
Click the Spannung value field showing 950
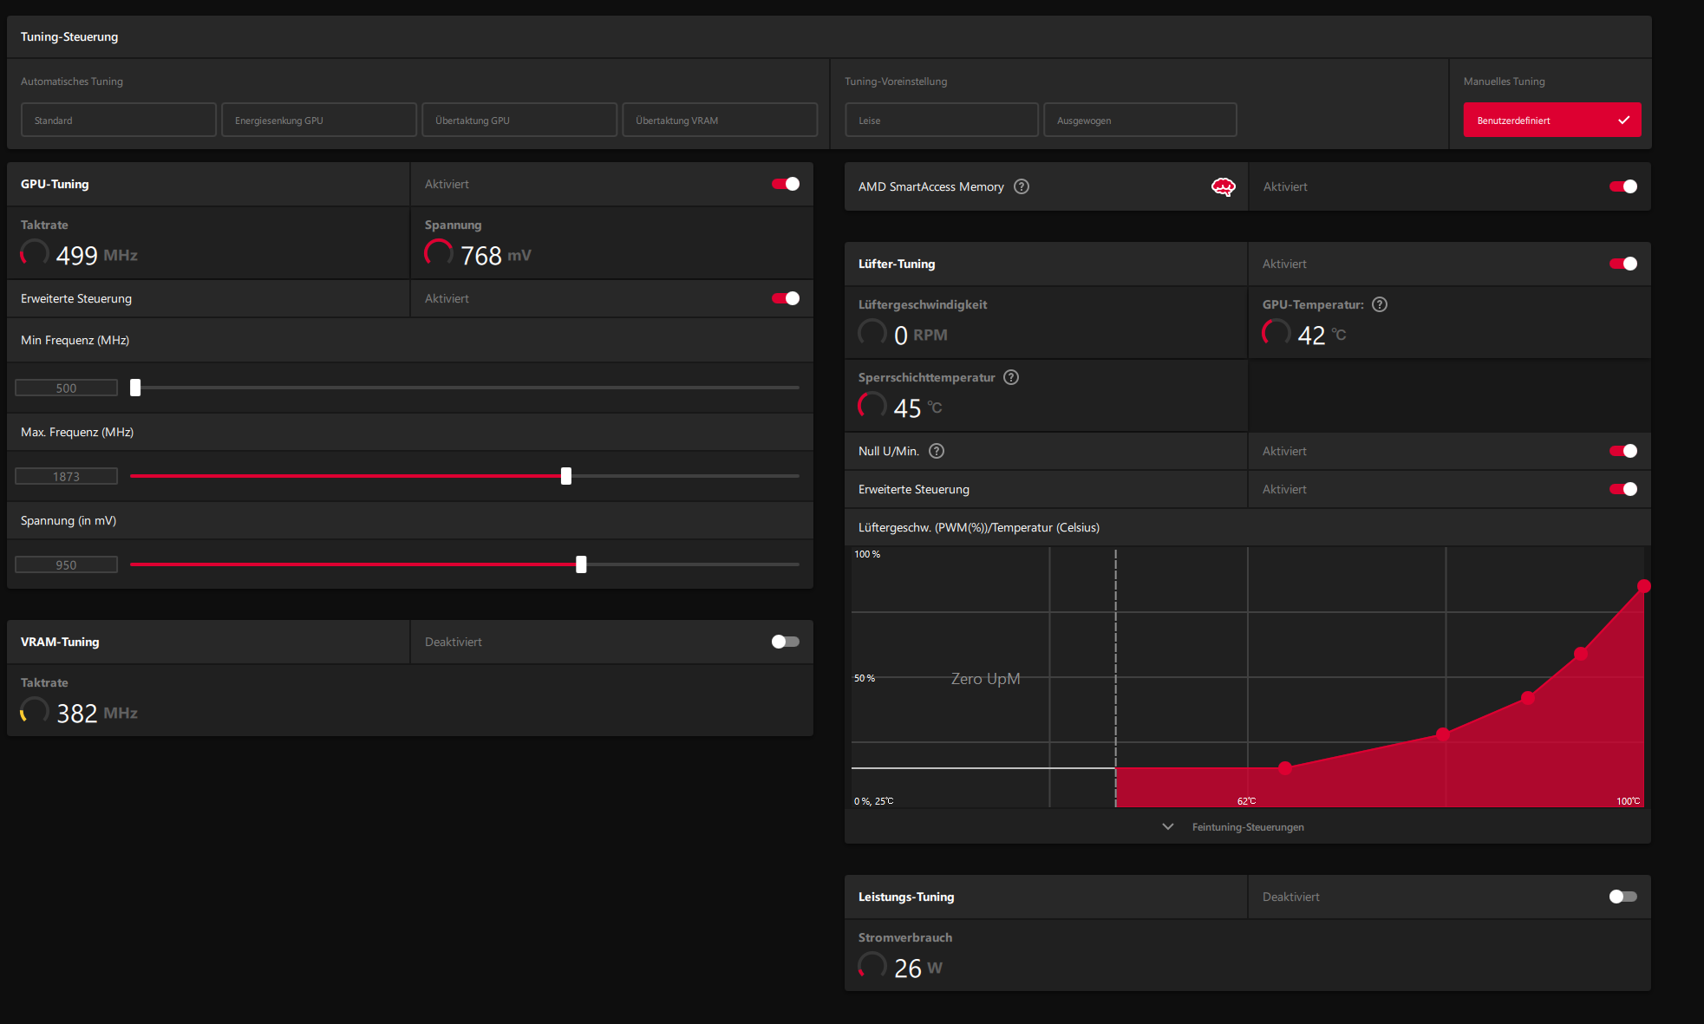click(67, 564)
